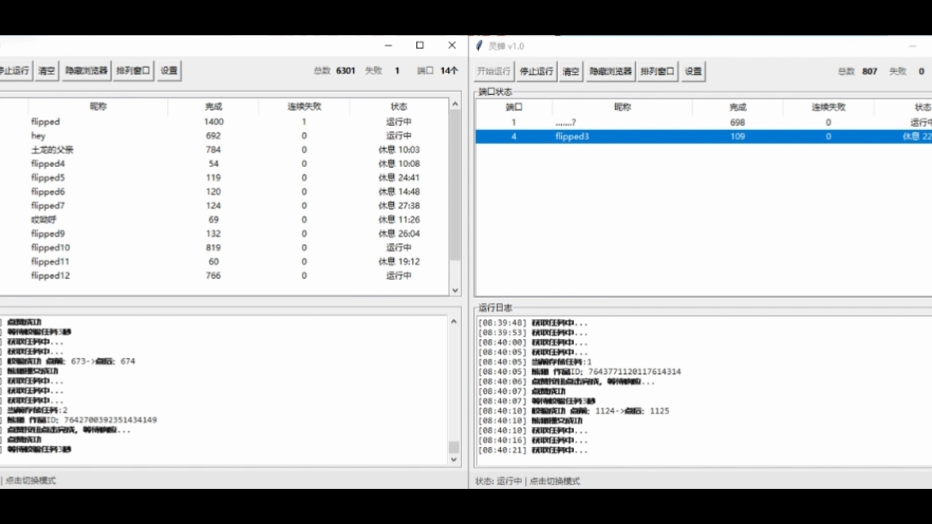The image size is (932, 524).
Task: Open 设置 in the right window
Action: (x=693, y=71)
